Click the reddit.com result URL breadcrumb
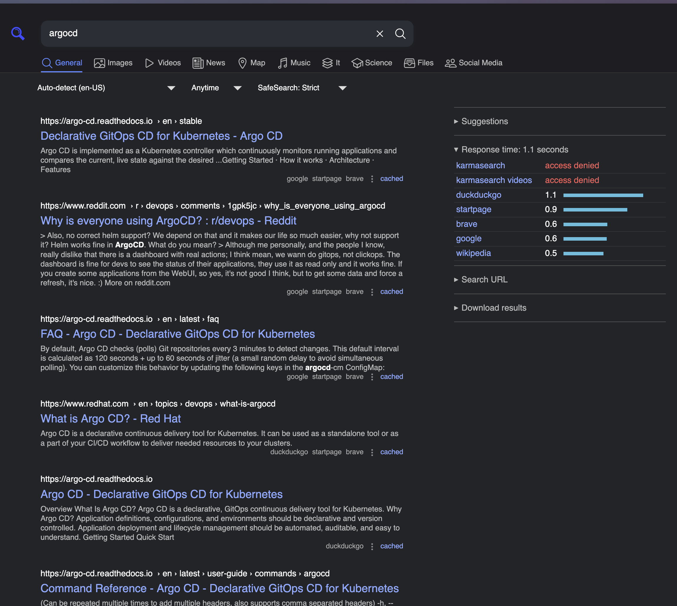The width and height of the screenshot is (677, 606). tap(213, 206)
